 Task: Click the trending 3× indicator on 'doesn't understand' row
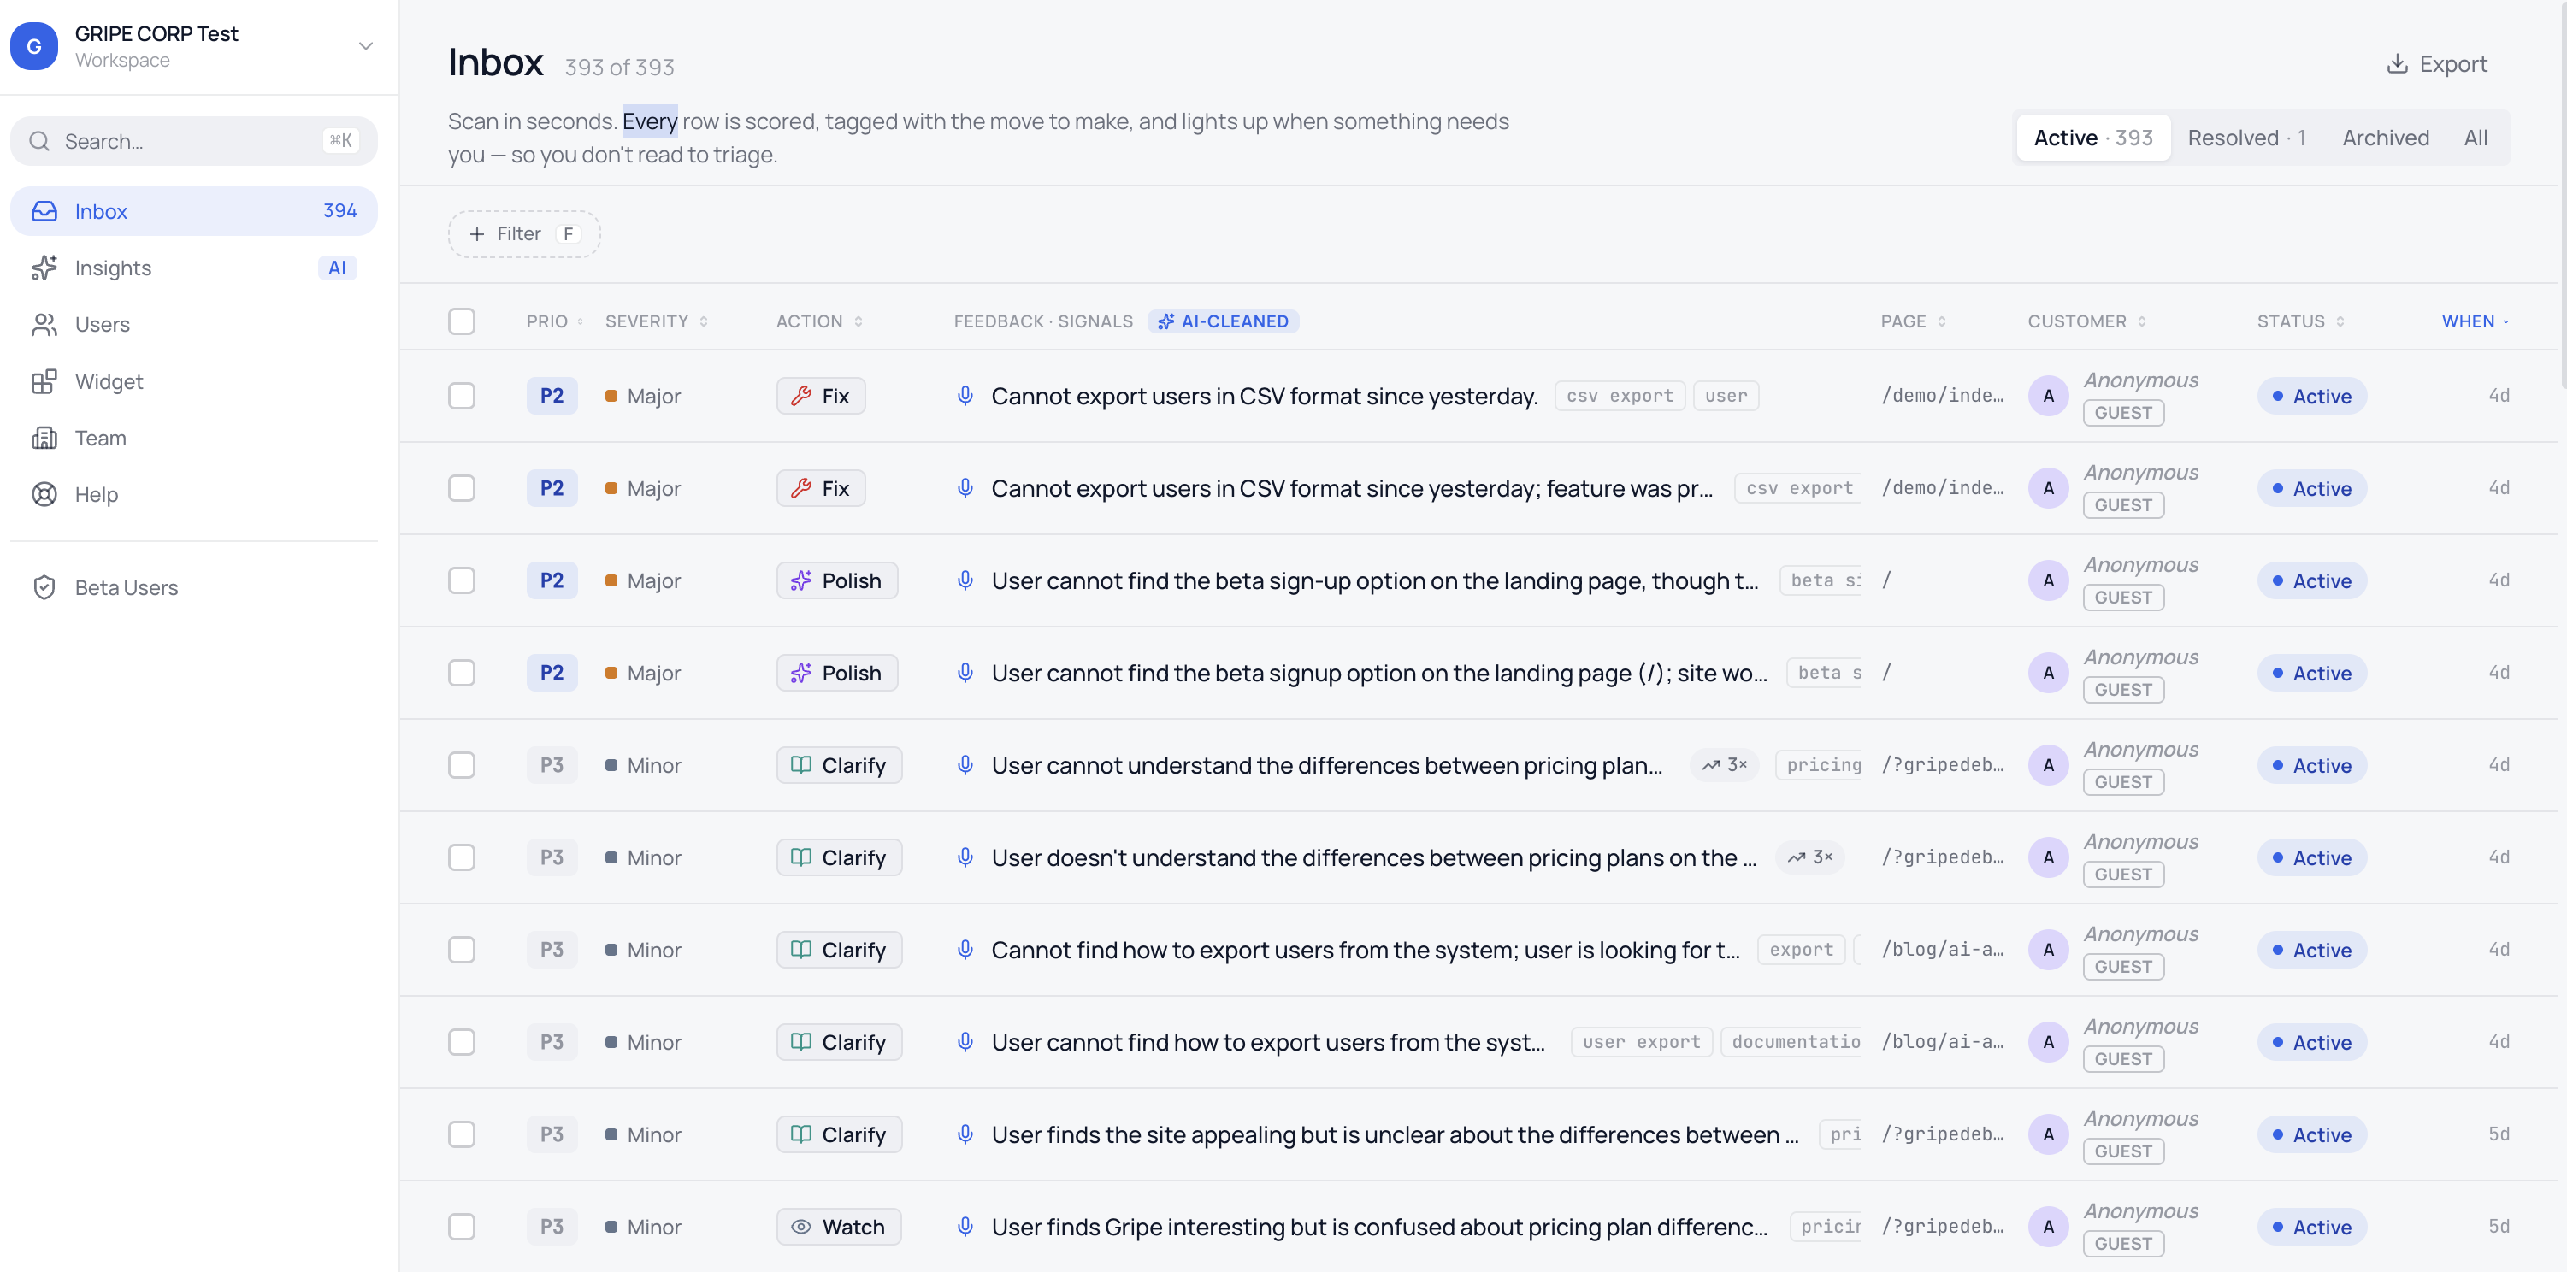pos(1809,857)
